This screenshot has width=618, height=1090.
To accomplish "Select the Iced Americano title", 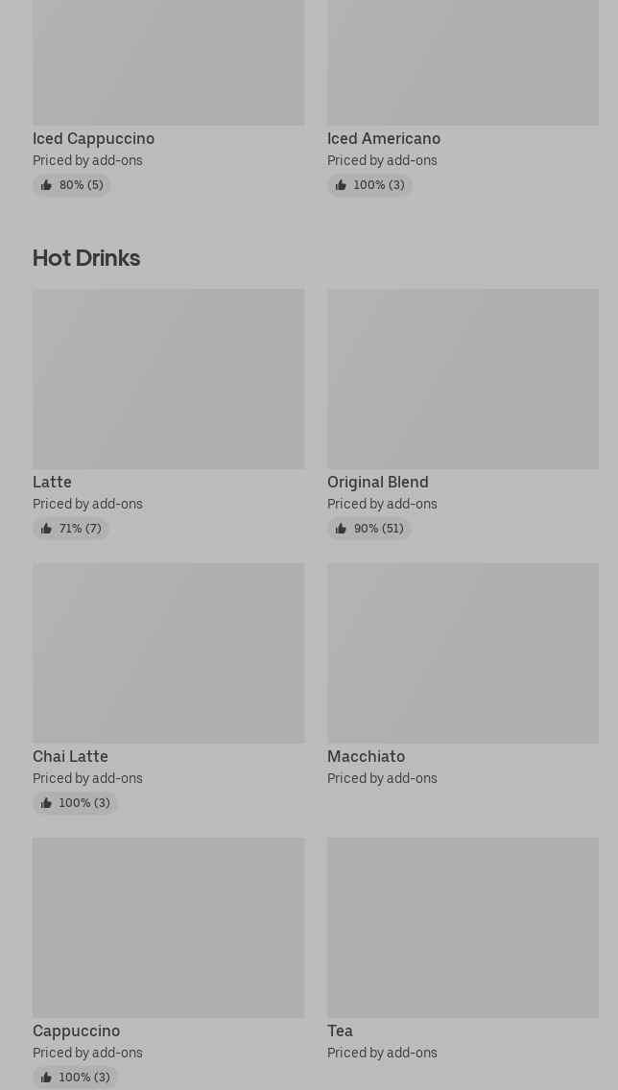I will pos(384,139).
